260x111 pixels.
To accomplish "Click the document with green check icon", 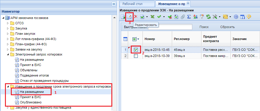I will [142, 17].
